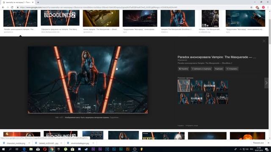Open the Chrome profile avatar

[263, 8]
